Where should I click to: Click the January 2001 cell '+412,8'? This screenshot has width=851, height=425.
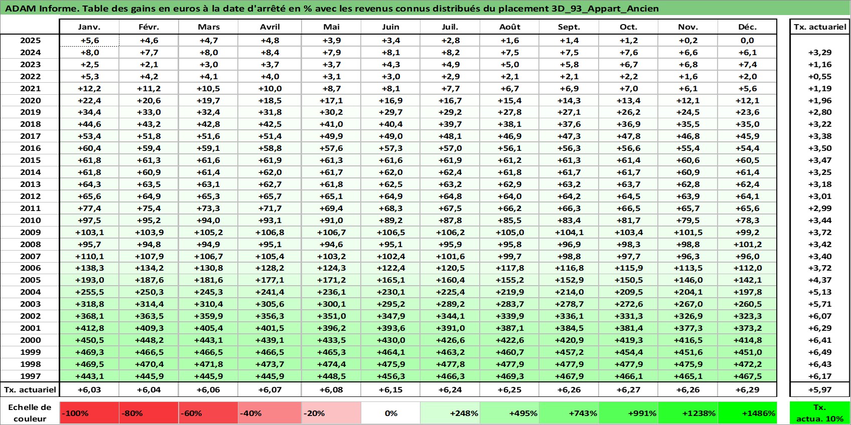89,328
